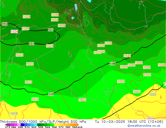Viewport: 166px width, 128px height.
Task: Click the forecast time 'Tu 10-03-2026 18:00 UTC (12+06)'
Action: click(129, 122)
